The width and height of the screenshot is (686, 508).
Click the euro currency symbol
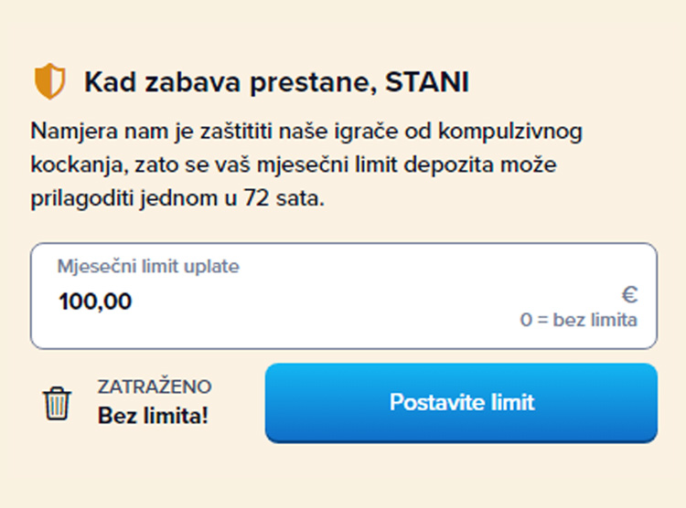(629, 294)
